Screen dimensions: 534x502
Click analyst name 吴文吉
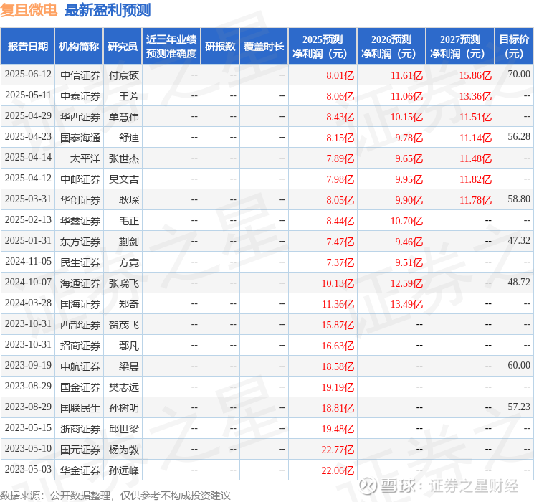124,179
